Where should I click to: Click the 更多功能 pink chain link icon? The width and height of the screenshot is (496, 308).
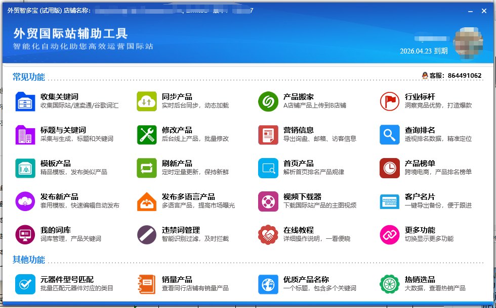click(390, 235)
